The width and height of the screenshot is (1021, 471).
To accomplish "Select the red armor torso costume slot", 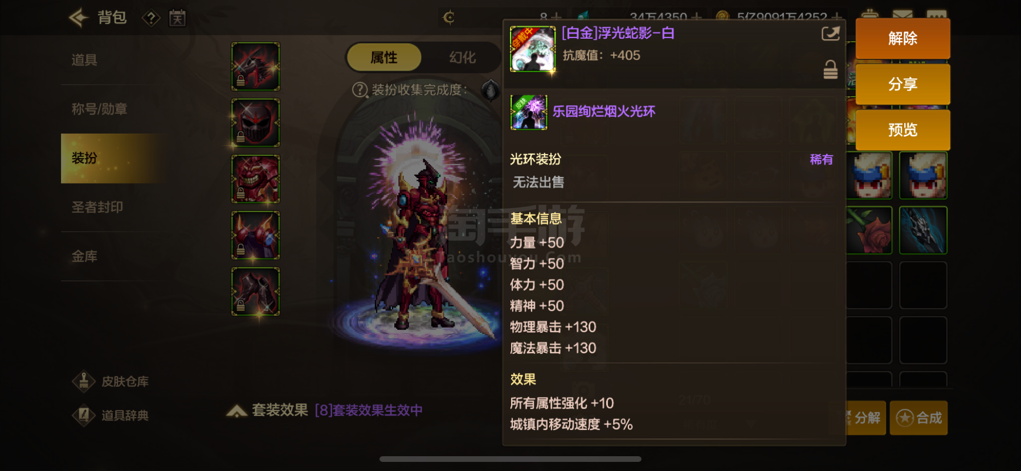I will point(255,179).
